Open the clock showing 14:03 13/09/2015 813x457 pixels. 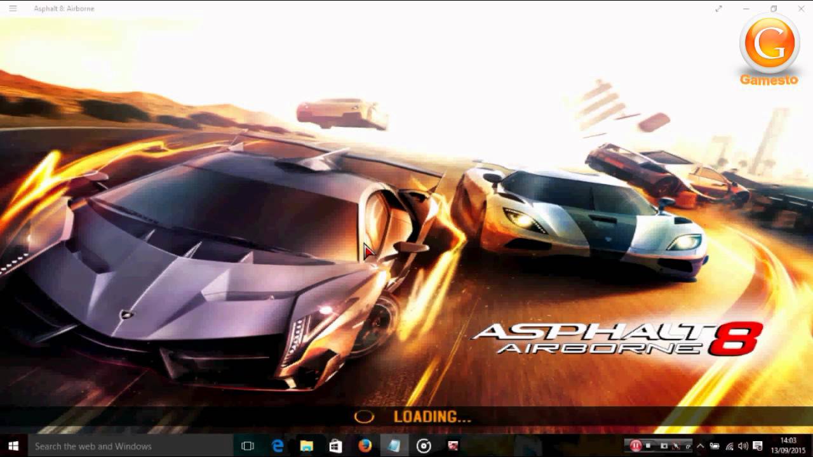pyautogui.click(x=788, y=446)
